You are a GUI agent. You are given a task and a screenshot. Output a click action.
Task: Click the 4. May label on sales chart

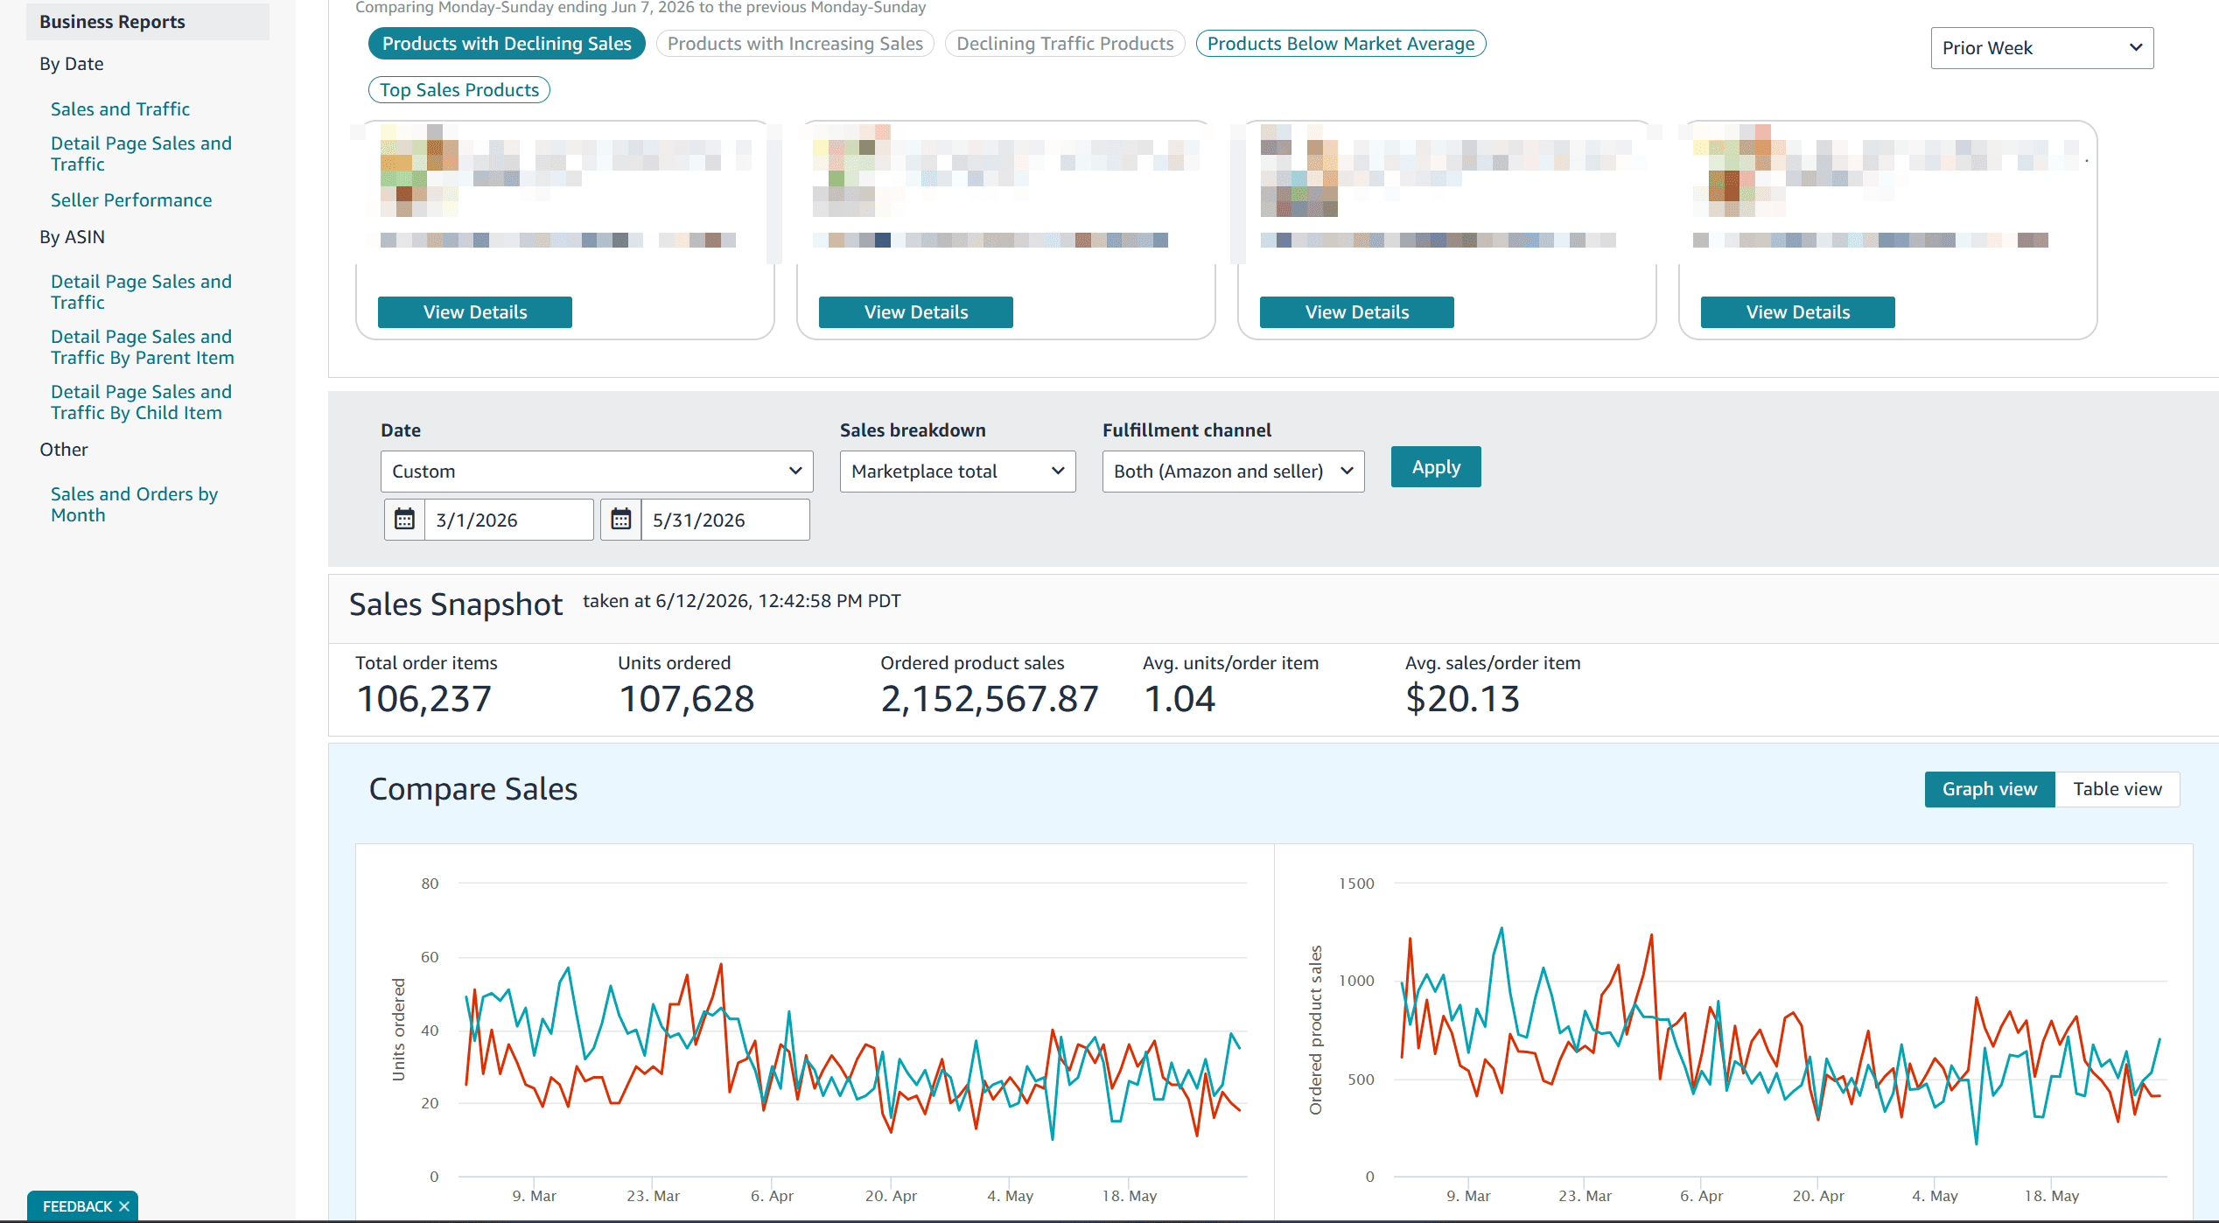click(1935, 1196)
